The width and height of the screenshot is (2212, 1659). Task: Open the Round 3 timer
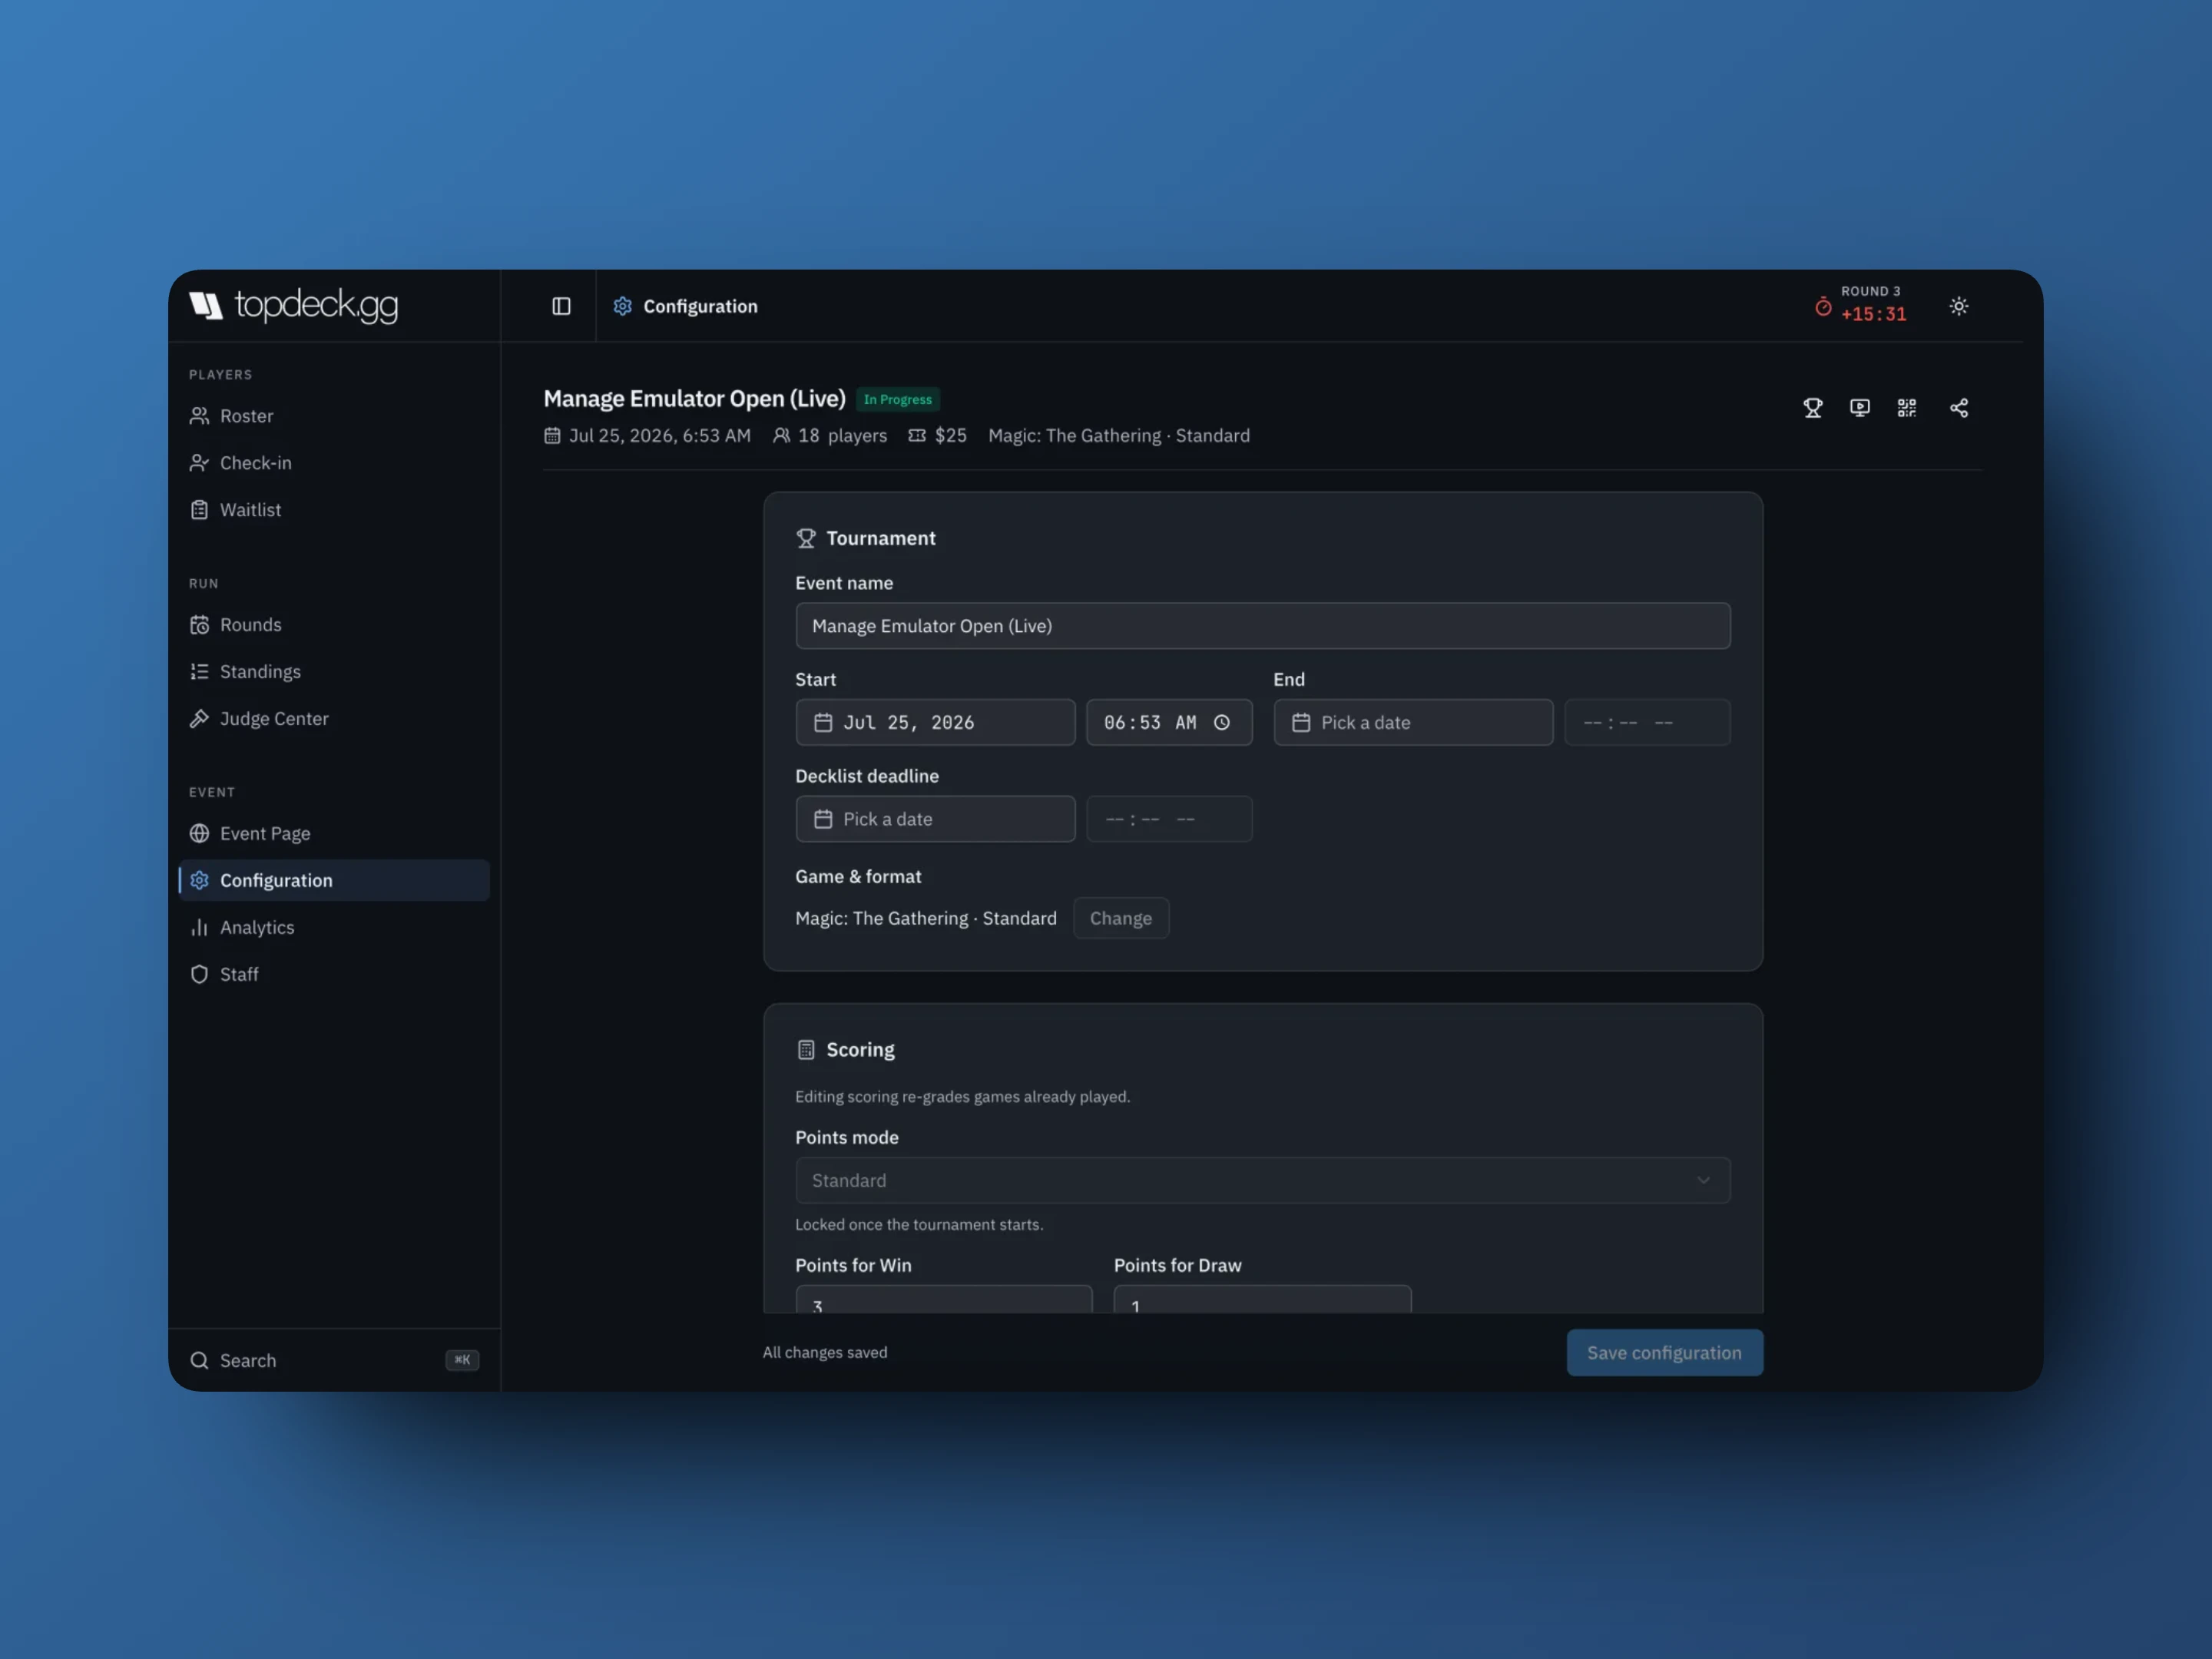point(1860,304)
